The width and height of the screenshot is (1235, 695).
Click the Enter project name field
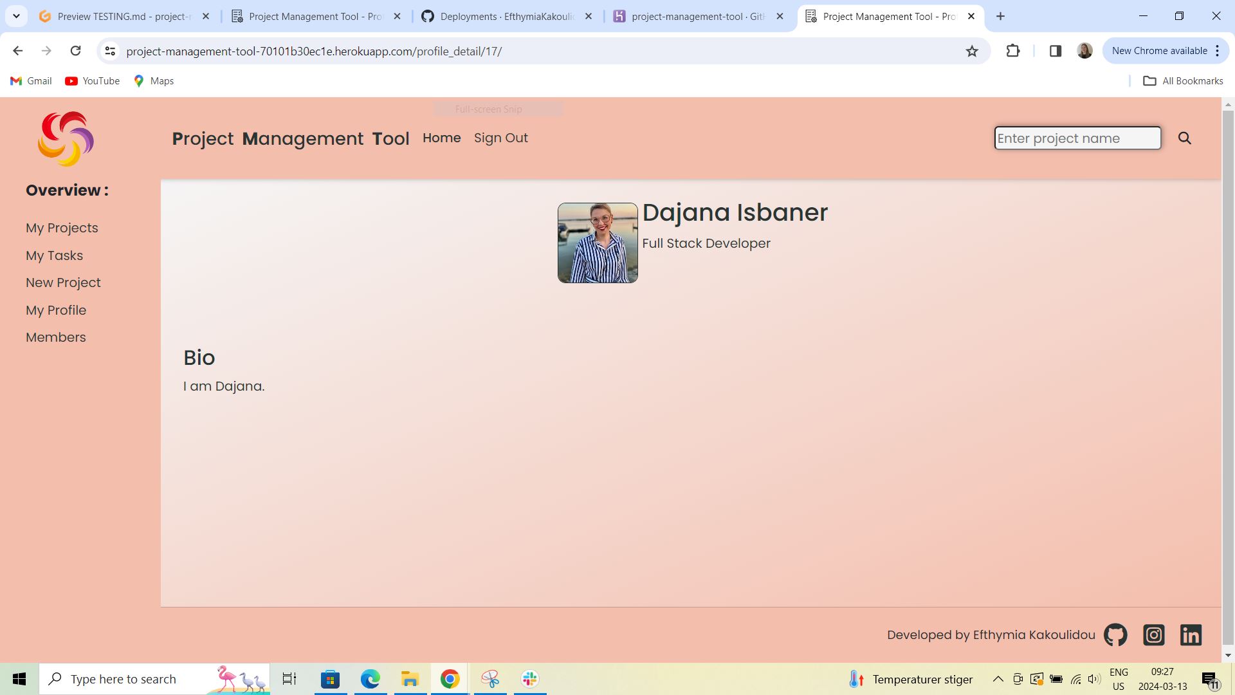tap(1077, 138)
